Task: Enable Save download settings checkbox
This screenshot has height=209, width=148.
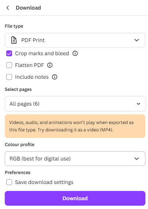Action: [x=9, y=182]
